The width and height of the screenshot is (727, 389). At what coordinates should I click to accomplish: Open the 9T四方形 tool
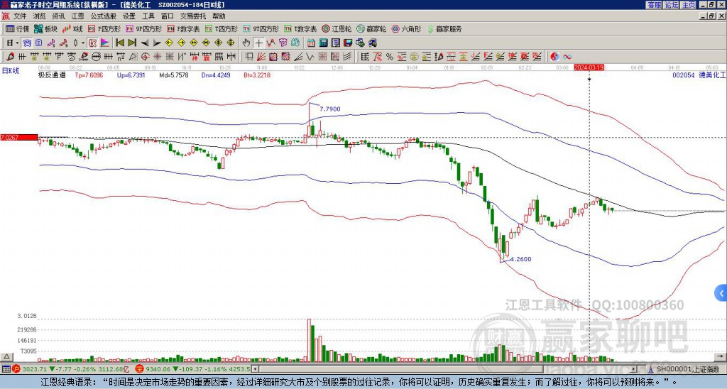[x=261, y=28]
